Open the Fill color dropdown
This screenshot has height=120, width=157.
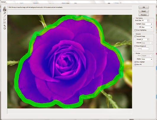point(147,27)
